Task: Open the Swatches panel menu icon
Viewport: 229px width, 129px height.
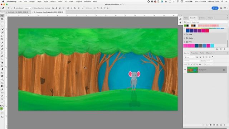Action: point(227,18)
